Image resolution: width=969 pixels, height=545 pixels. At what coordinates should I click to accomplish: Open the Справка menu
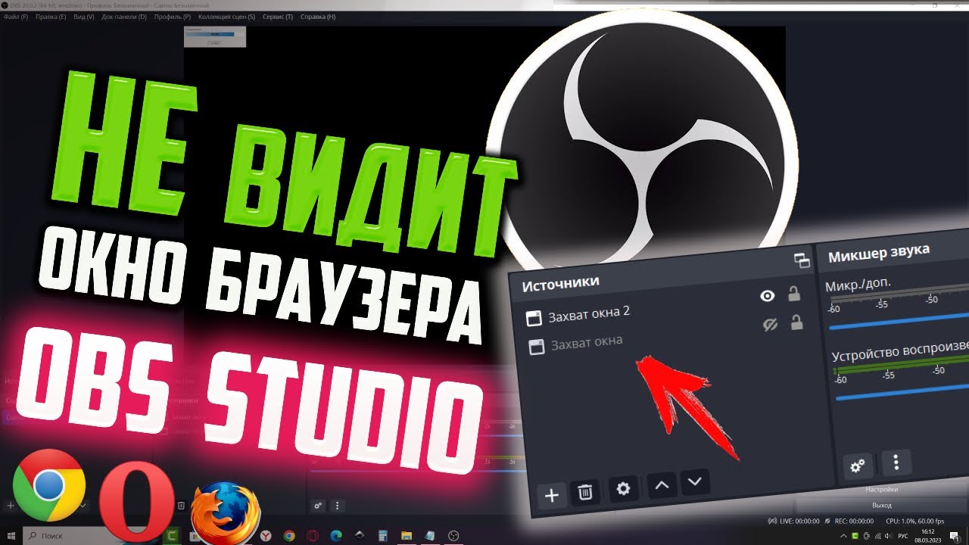(x=318, y=17)
